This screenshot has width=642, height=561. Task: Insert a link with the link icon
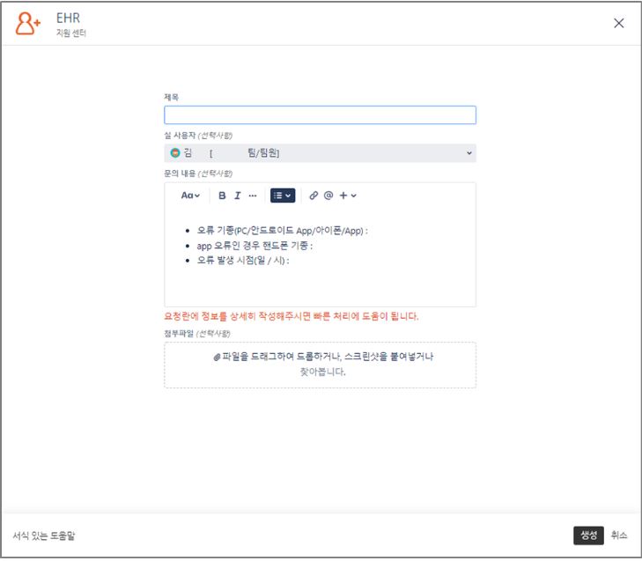point(314,196)
